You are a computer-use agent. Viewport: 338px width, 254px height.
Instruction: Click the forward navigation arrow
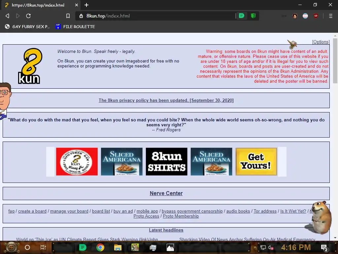tap(18, 16)
